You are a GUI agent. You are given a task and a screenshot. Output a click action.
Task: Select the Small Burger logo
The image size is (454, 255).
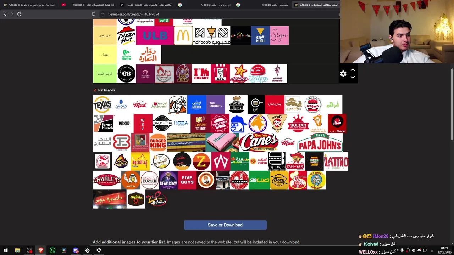point(236,104)
